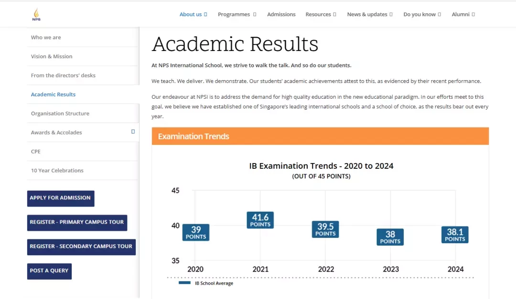Open the About us menu

[191, 14]
